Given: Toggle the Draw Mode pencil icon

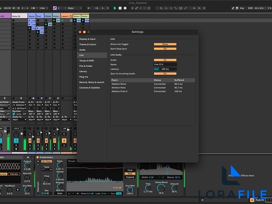Looking at the screenshot, I should tap(233, 8).
